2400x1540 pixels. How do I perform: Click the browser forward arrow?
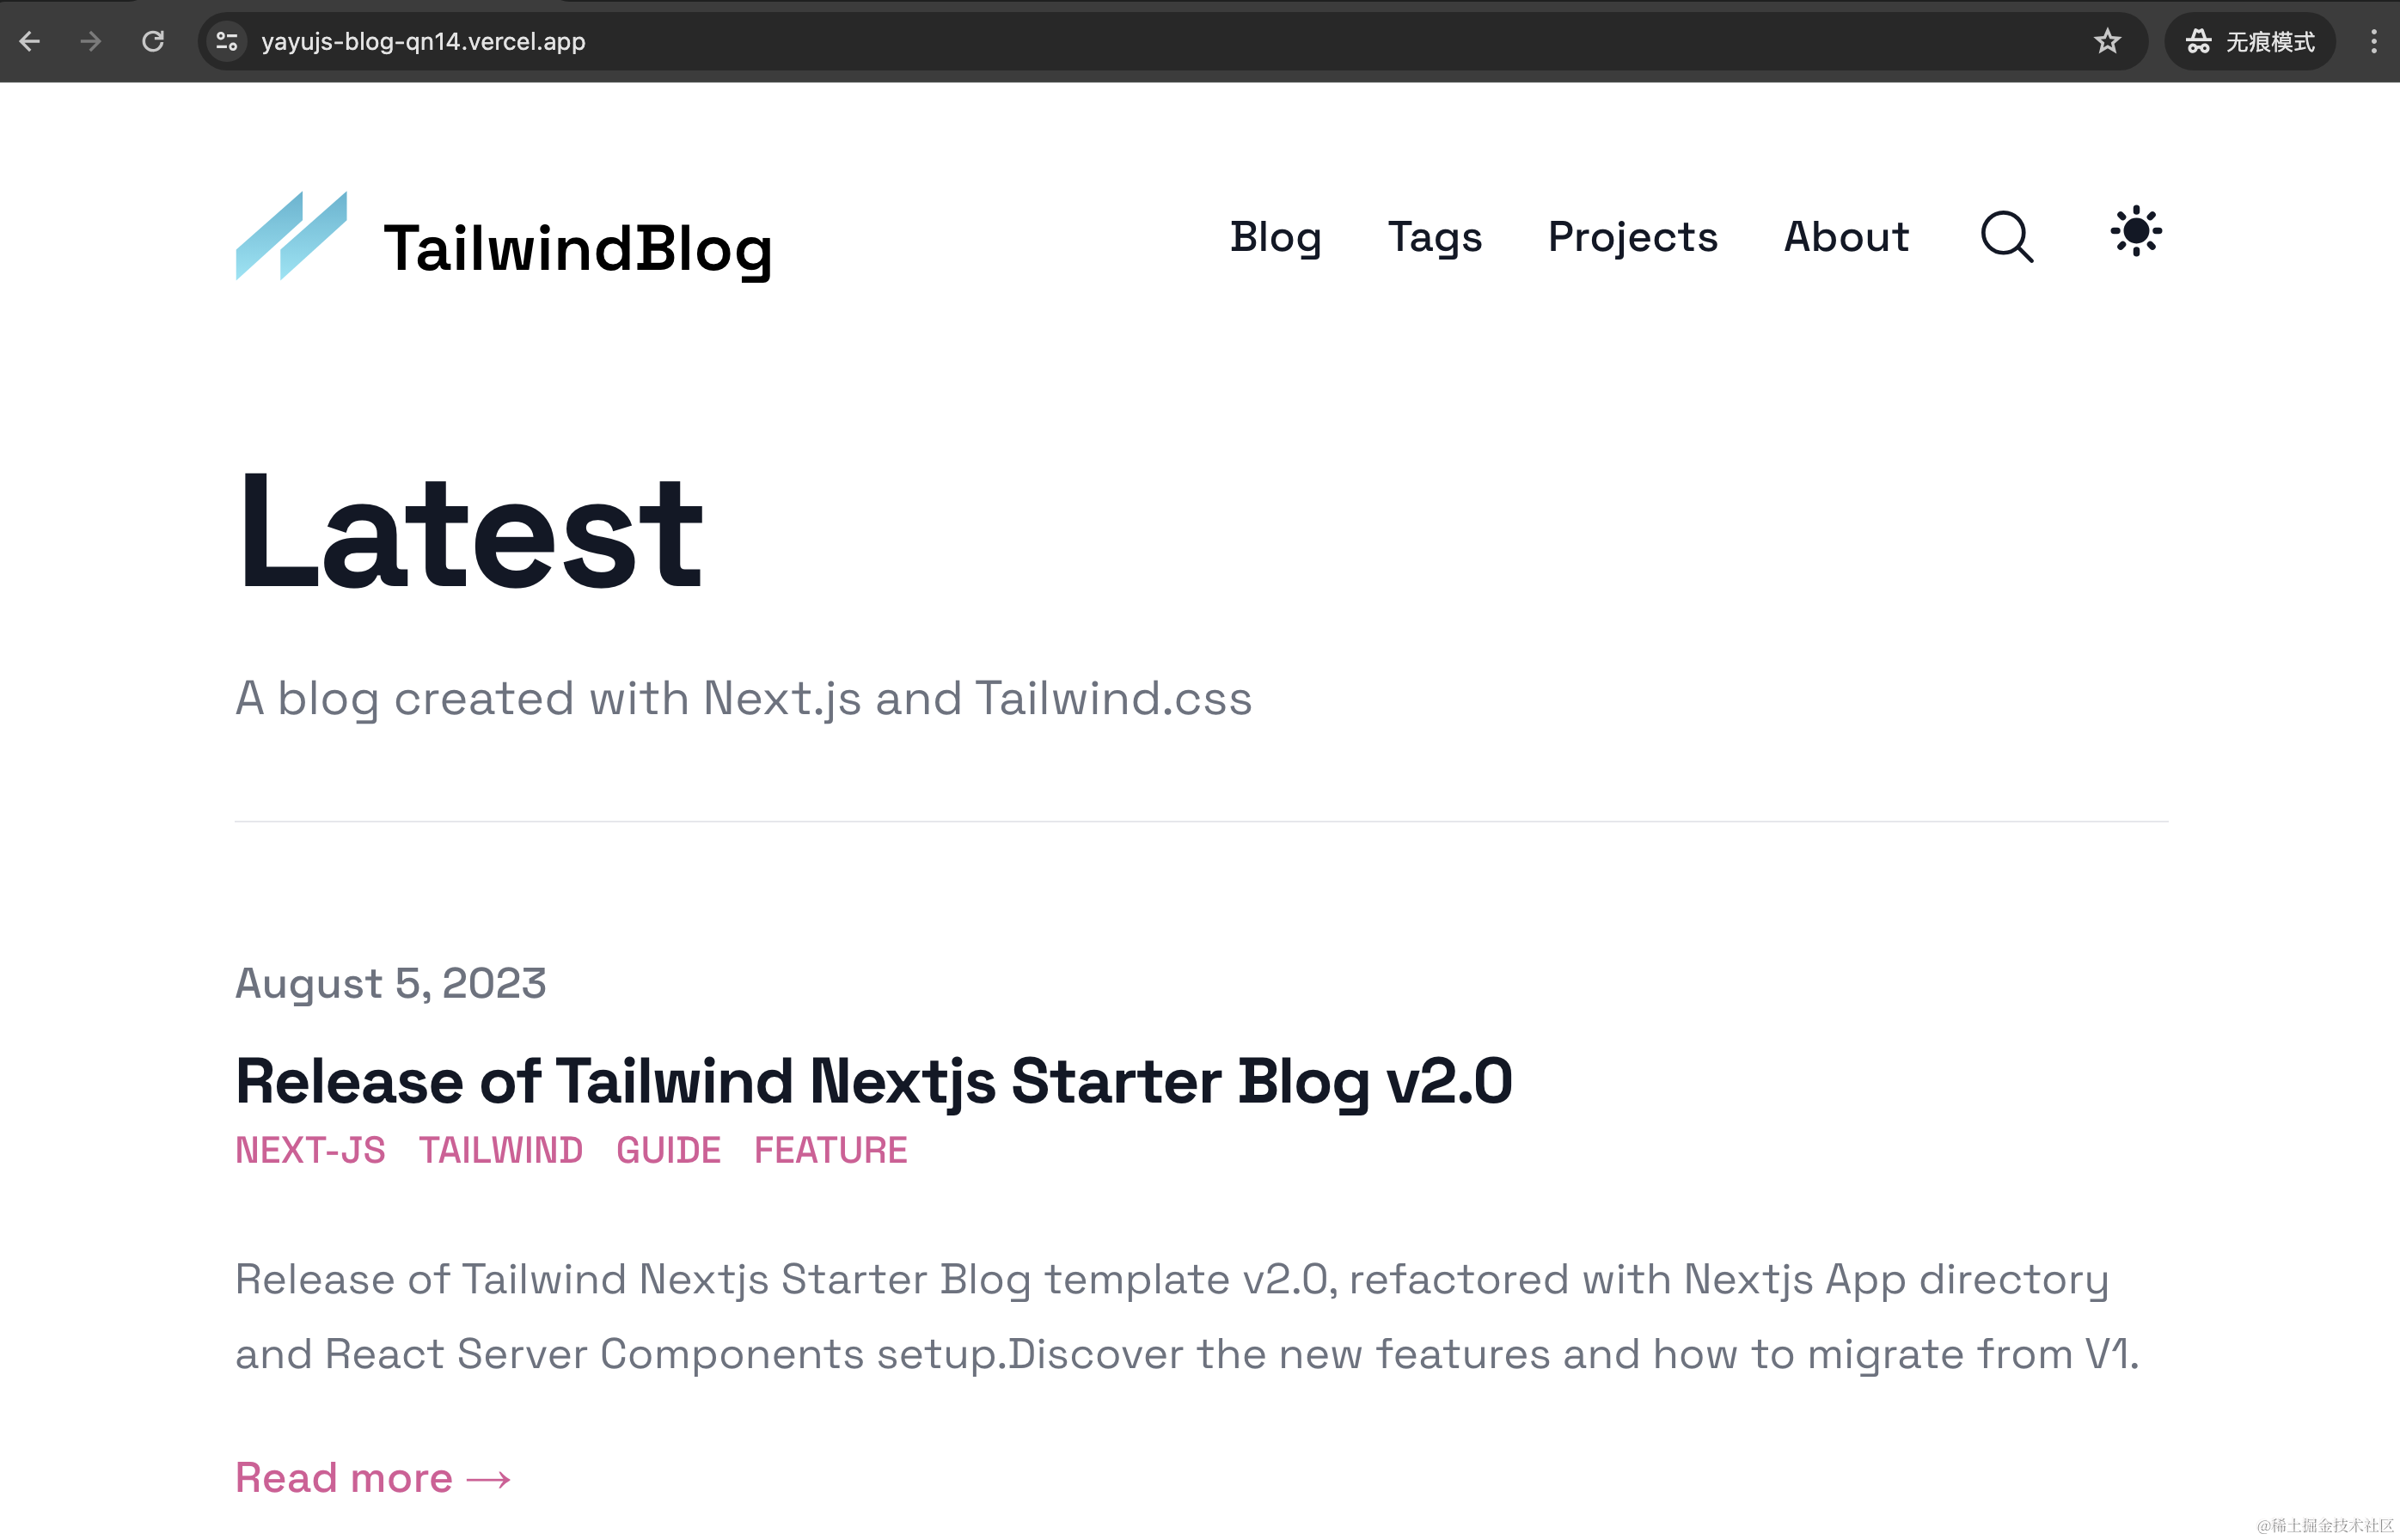pos(91,41)
